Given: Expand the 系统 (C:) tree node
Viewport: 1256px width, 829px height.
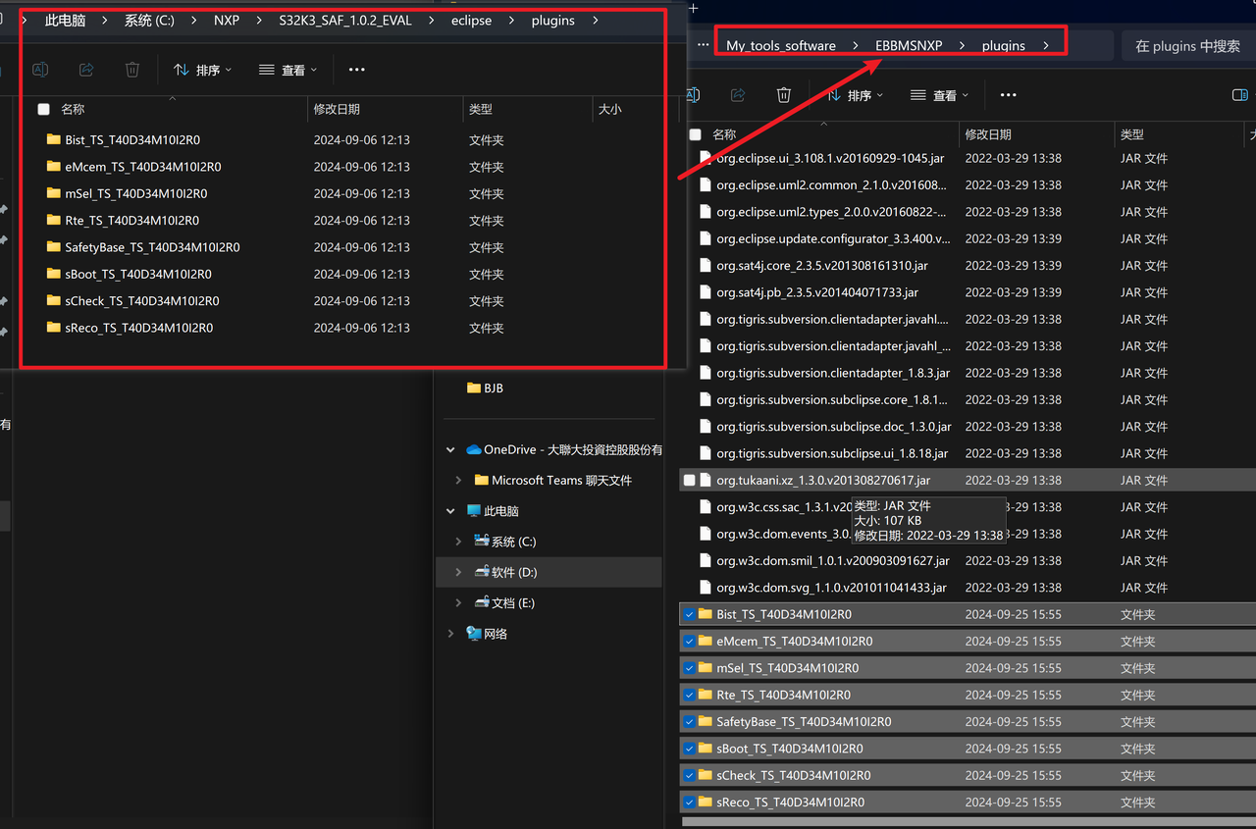Looking at the screenshot, I should coord(458,542).
